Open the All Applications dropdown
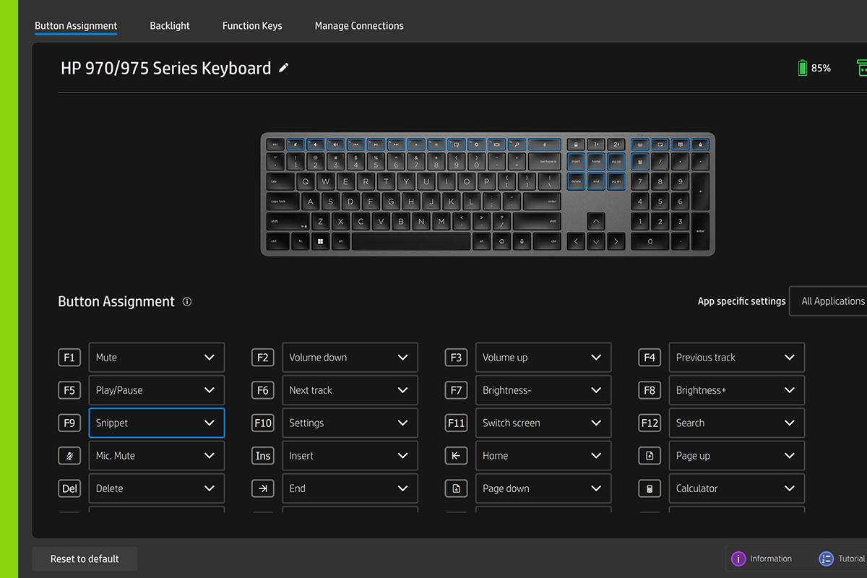The width and height of the screenshot is (867, 578). coord(829,301)
